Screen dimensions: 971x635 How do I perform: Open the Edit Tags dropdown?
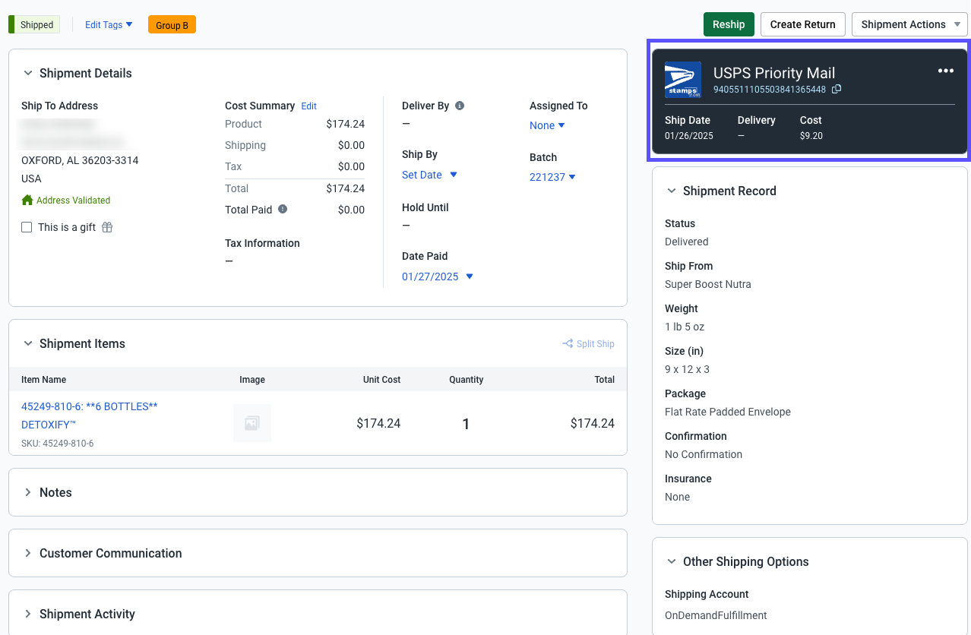tap(109, 25)
